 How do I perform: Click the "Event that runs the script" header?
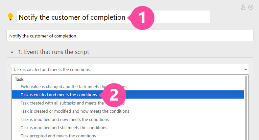[54, 52]
